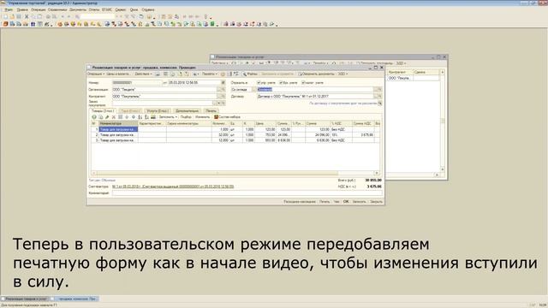Screen dimensions: 548x308
Task: Sort goods table ascending
Action: (x=140, y=117)
